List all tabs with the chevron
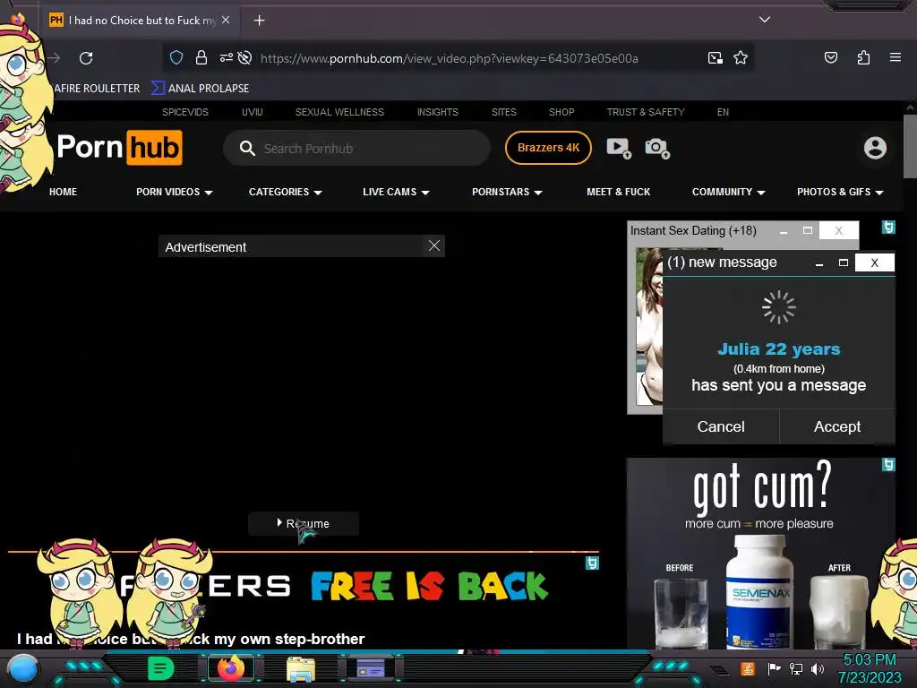Viewport: 917px width, 688px height. point(765,20)
